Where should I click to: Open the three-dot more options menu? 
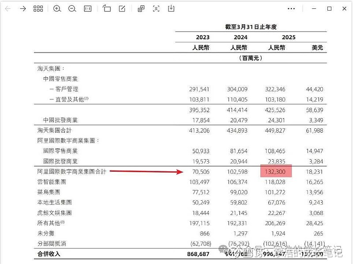(x=291, y=9)
